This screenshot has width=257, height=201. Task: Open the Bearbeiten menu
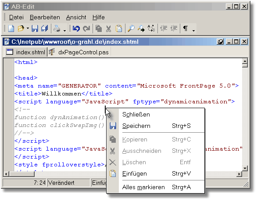pyautogui.click(x=45, y=17)
